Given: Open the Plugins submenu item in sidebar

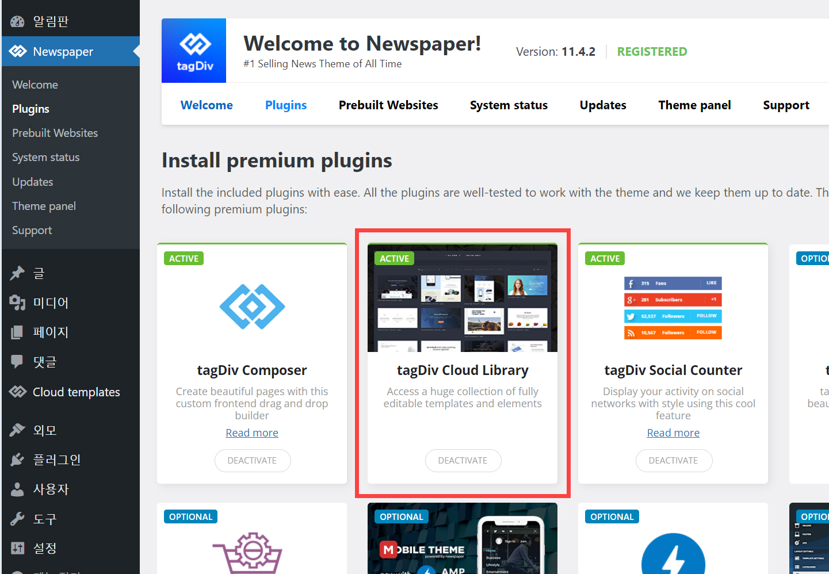Looking at the screenshot, I should 30,109.
